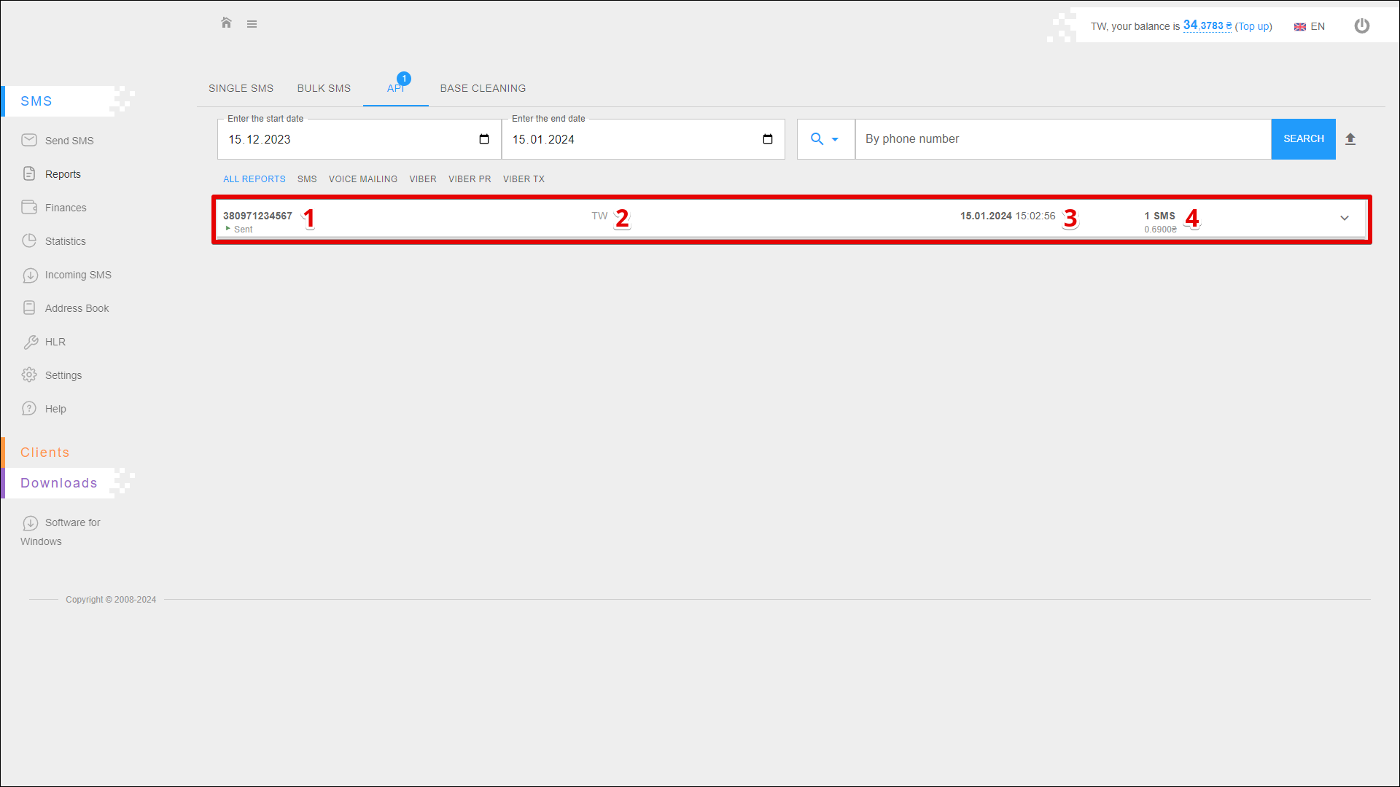
Task: Open EN language selector
Action: pyautogui.click(x=1310, y=26)
